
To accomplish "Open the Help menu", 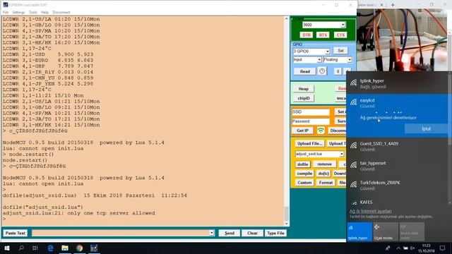I will tap(44, 13).
